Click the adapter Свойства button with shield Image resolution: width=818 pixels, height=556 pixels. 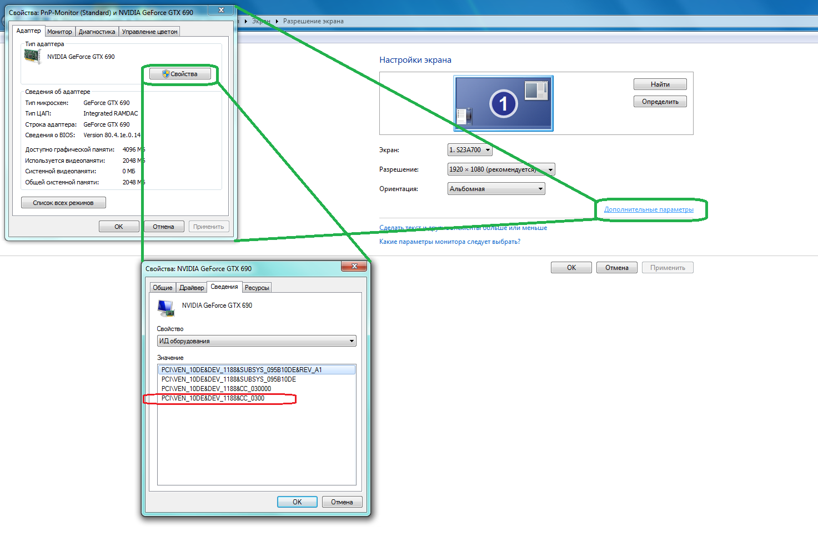(180, 74)
